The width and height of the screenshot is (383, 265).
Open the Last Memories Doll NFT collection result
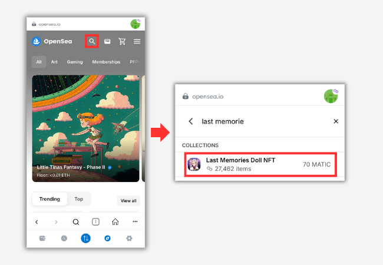coord(260,164)
